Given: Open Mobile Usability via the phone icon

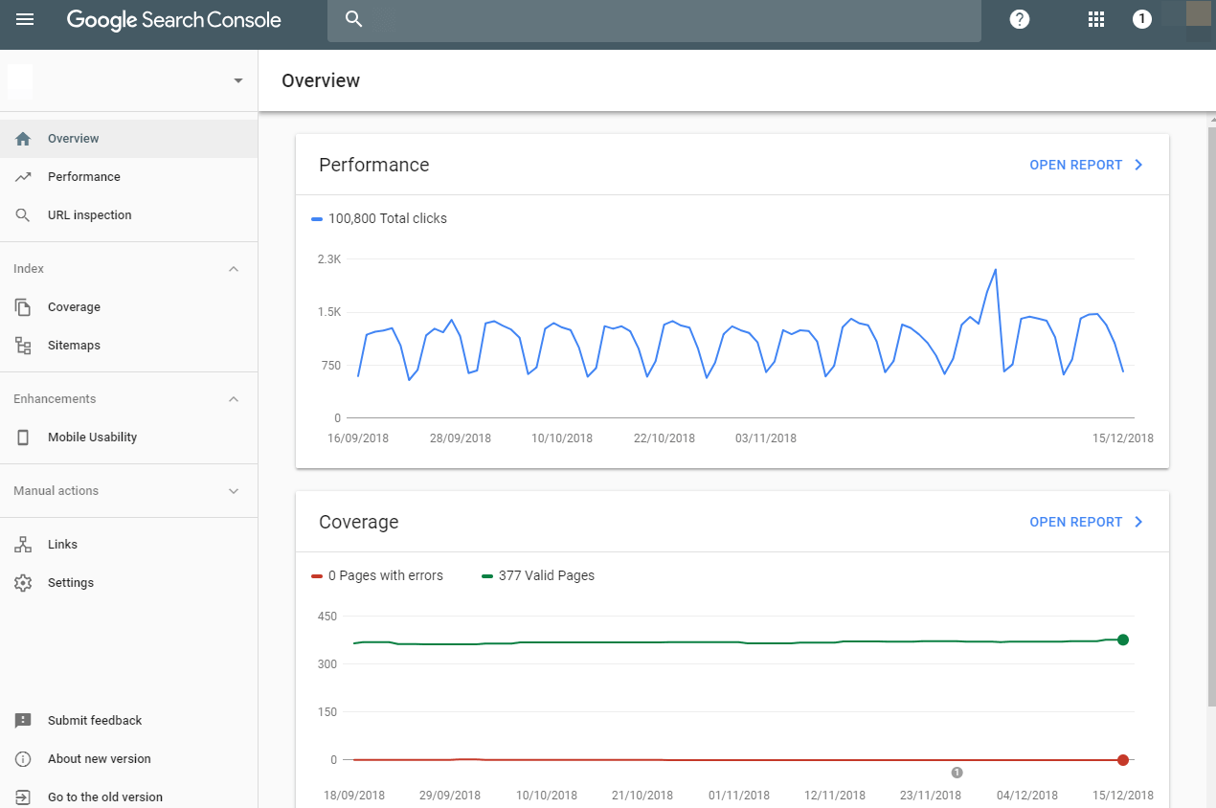Looking at the screenshot, I should (22, 437).
